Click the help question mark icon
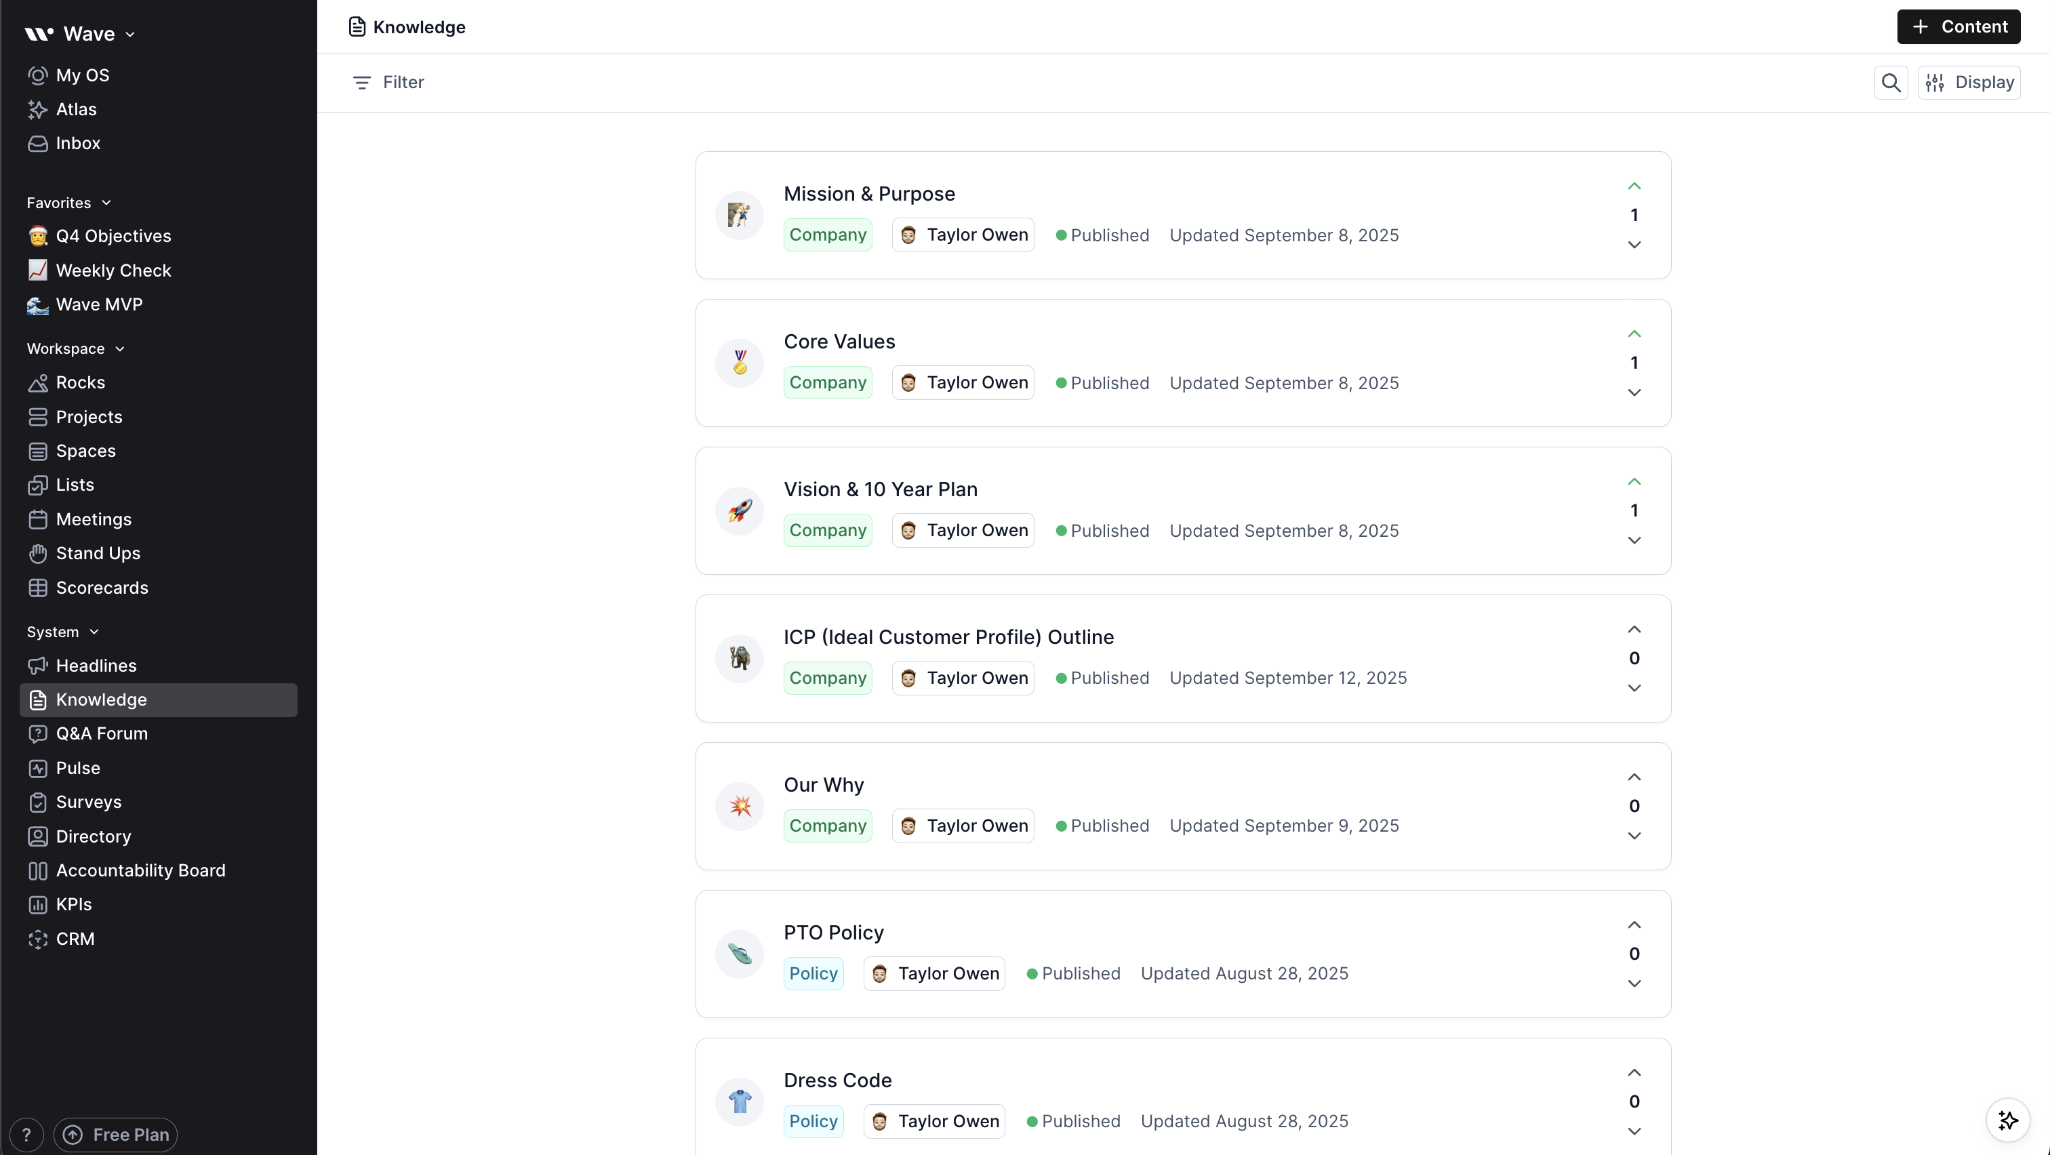The image size is (2050, 1155). tap(26, 1134)
